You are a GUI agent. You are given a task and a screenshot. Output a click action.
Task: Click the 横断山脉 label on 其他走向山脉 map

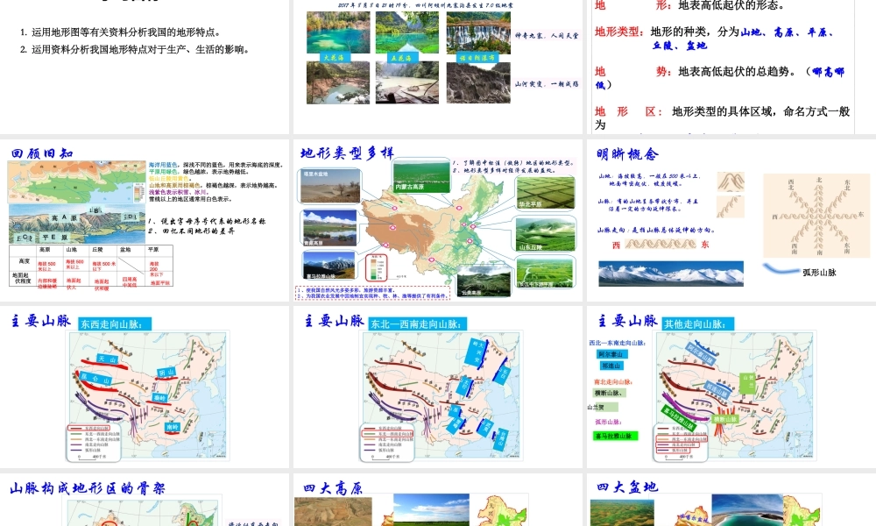725,419
